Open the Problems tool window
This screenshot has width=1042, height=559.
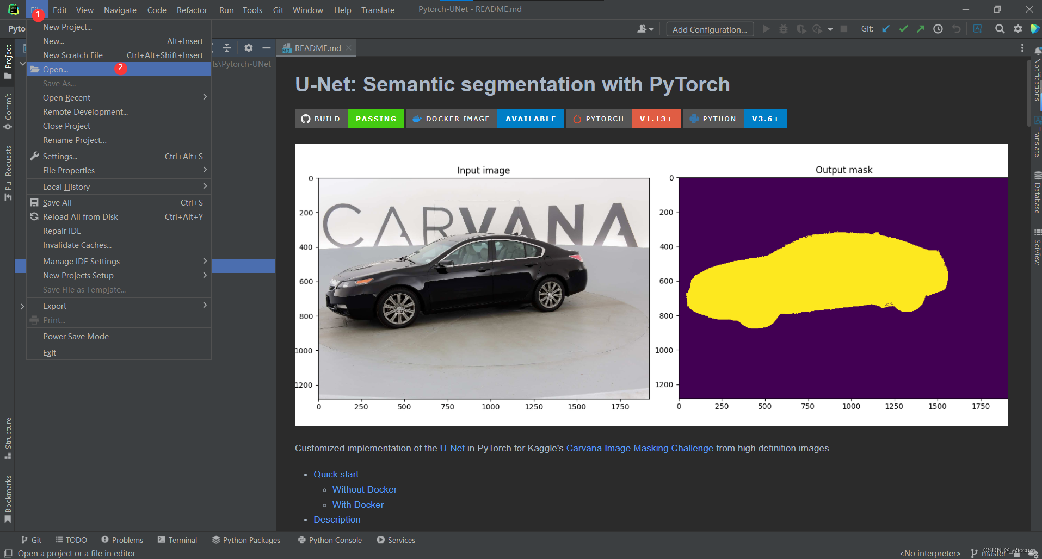pos(122,539)
